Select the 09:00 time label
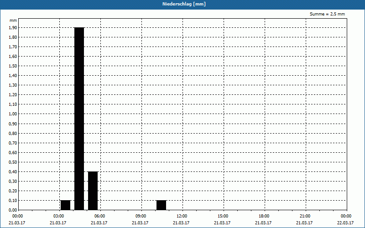 141,216
